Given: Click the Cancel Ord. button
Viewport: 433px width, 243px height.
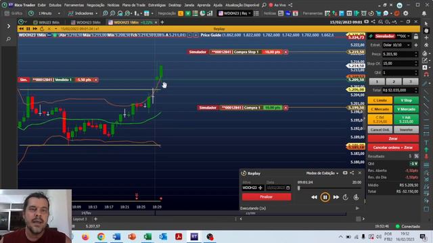Looking at the screenshot, I should [x=380, y=130].
